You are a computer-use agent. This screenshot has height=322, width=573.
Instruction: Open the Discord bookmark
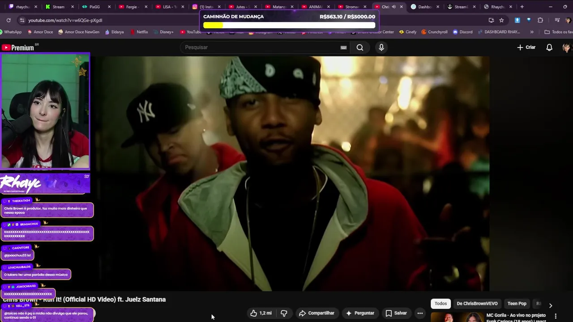pyautogui.click(x=462, y=32)
